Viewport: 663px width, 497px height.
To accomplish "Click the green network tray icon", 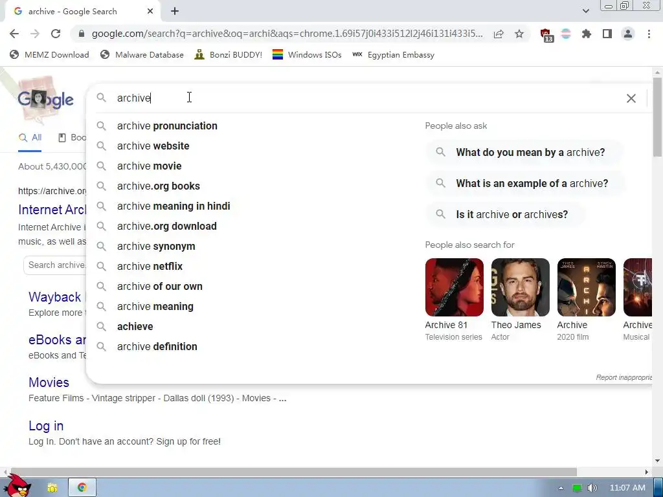I will pos(576,488).
